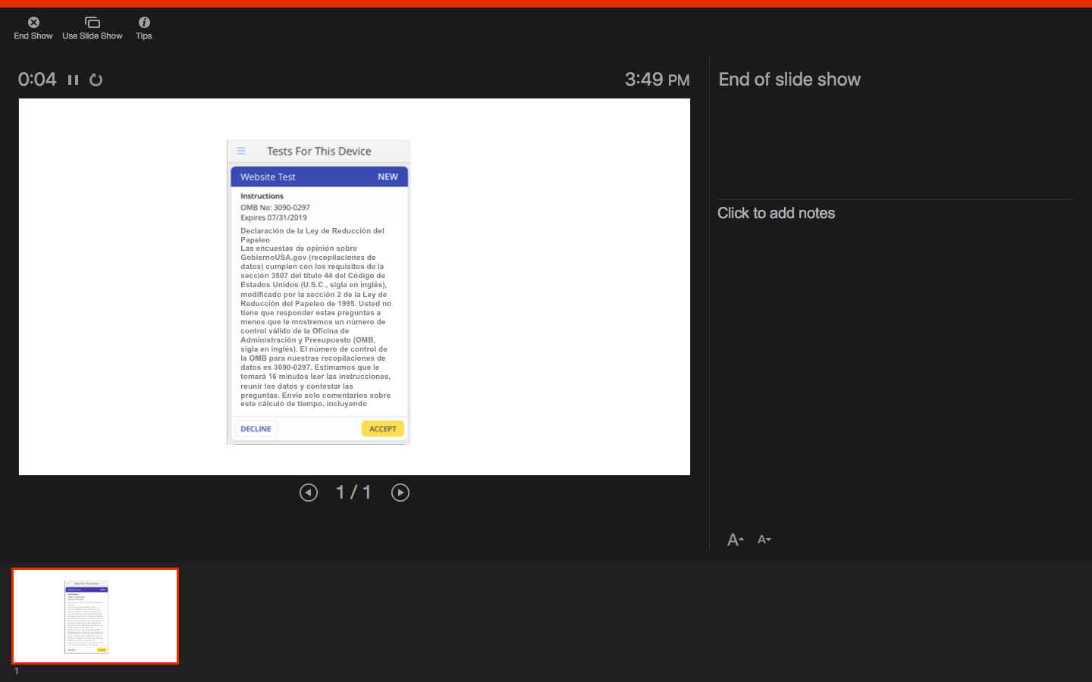Go to the previous slide arrow
This screenshot has height=682, width=1092.
pos(309,493)
